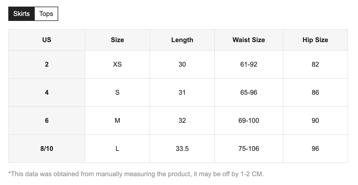Screen dimensions: 358x185
Task: Select the size M cell
Action: pyautogui.click(x=117, y=121)
